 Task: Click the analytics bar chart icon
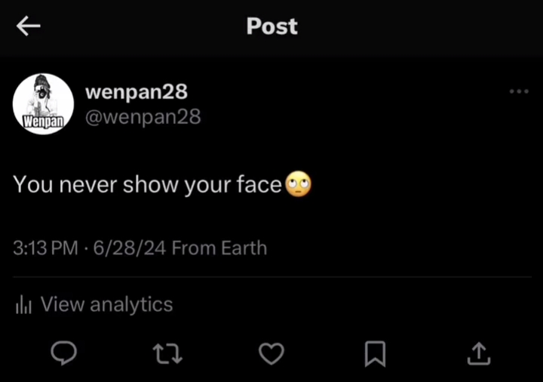23,305
